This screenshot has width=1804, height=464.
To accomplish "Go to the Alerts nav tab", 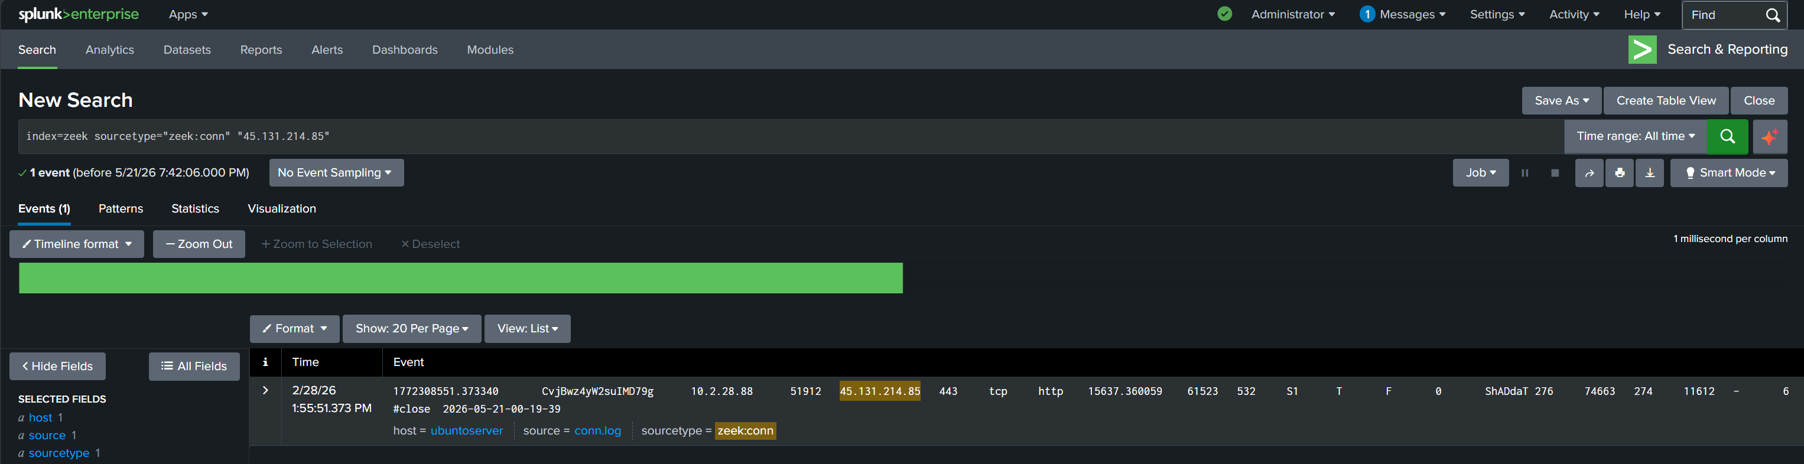I will (x=327, y=50).
